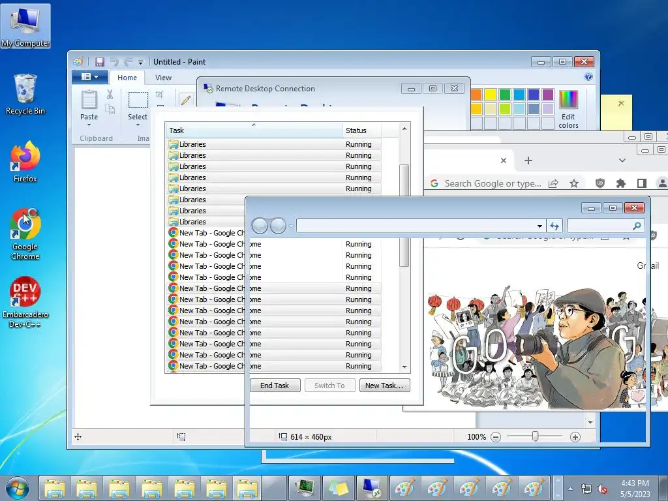Click the Chrome address bar search field
Image resolution: width=668 pixels, height=501 pixels.
(493, 183)
